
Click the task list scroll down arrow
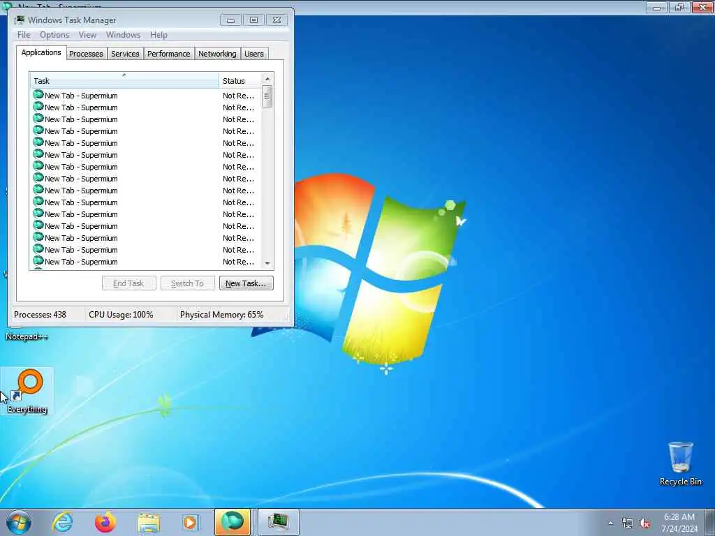tap(267, 263)
